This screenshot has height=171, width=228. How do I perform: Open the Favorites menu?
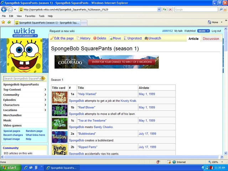pos(30,16)
